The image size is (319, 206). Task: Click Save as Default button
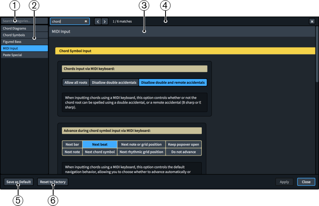pos(19,182)
